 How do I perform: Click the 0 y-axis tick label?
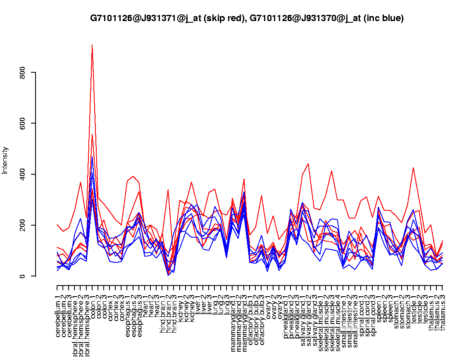[x=23, y=276]
